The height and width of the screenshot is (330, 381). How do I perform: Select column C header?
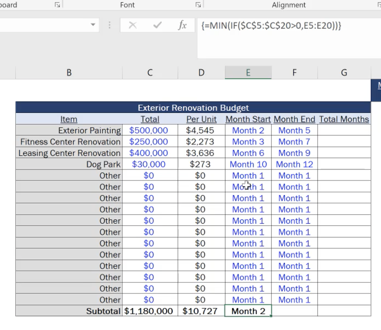pyautogui.click(x=150, y=73)
